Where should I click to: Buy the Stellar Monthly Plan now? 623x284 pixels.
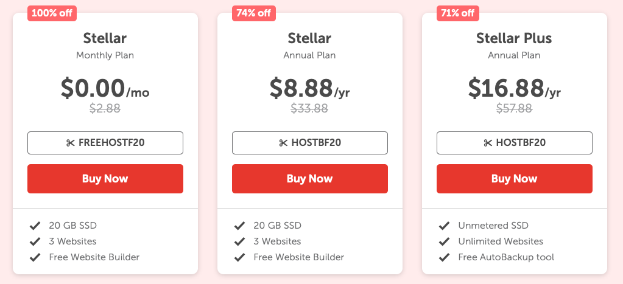click(x=105, y=179)
